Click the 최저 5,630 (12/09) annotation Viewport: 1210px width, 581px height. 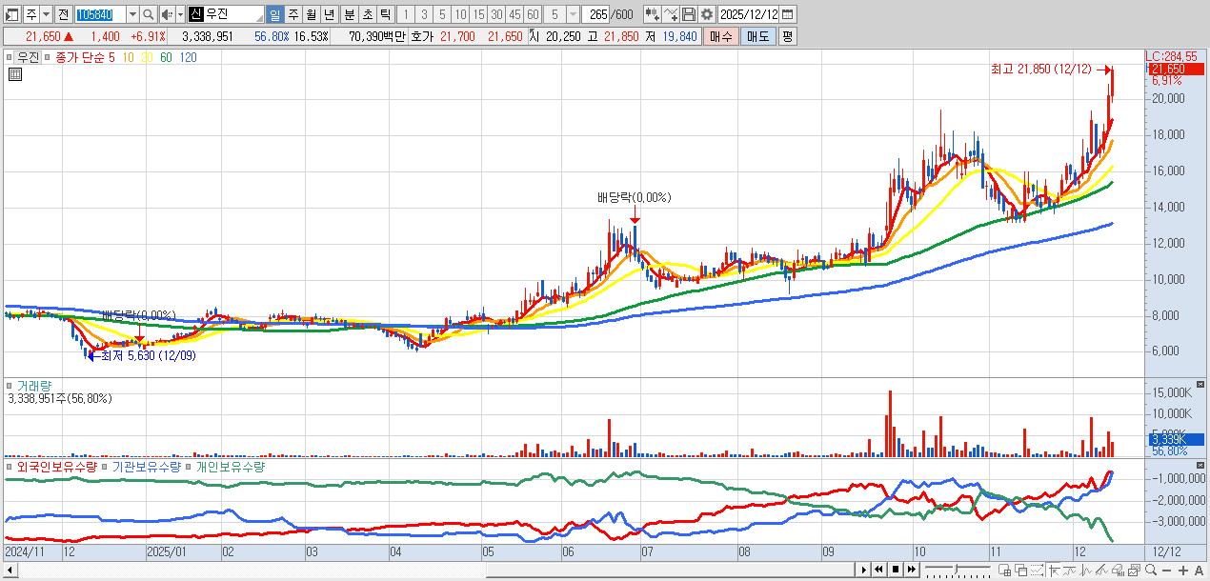click(149, 355)
